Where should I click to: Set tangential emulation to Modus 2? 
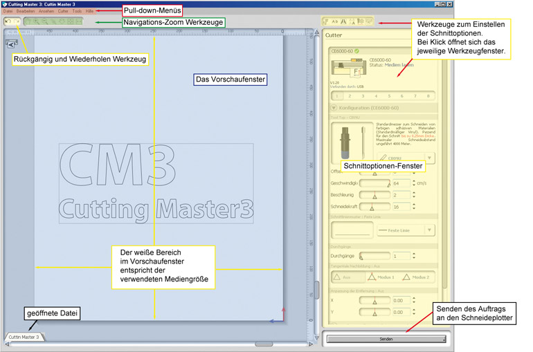[x=417, y=277]
